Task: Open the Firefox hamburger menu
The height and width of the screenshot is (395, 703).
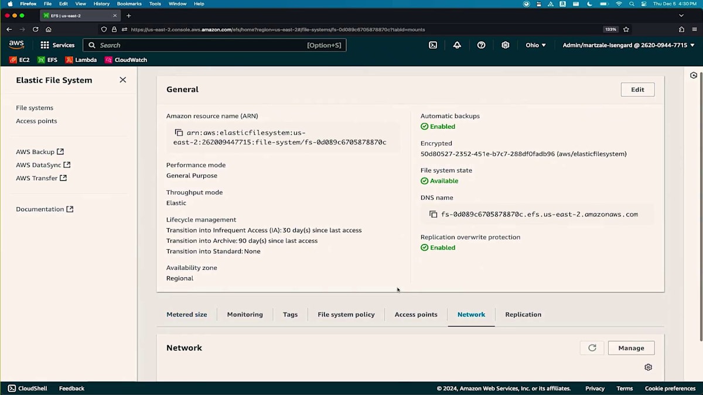Action: click(695, 29)
